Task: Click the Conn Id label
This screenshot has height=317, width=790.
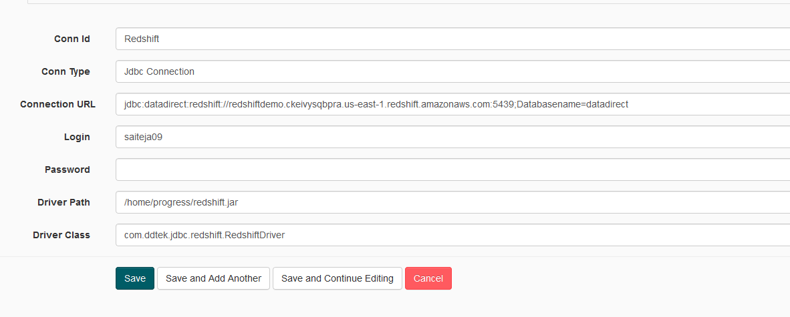Action: 72,39
